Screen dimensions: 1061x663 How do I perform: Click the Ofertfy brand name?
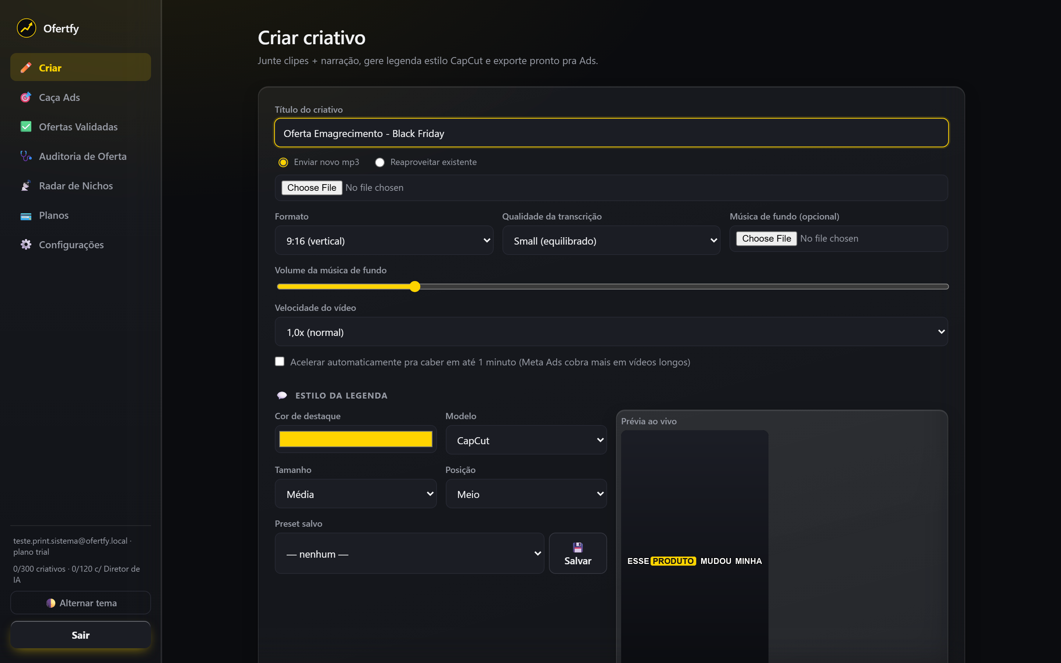(61, 28)
